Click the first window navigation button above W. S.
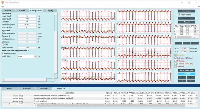 pyautogui.click(x=178, y=43)
